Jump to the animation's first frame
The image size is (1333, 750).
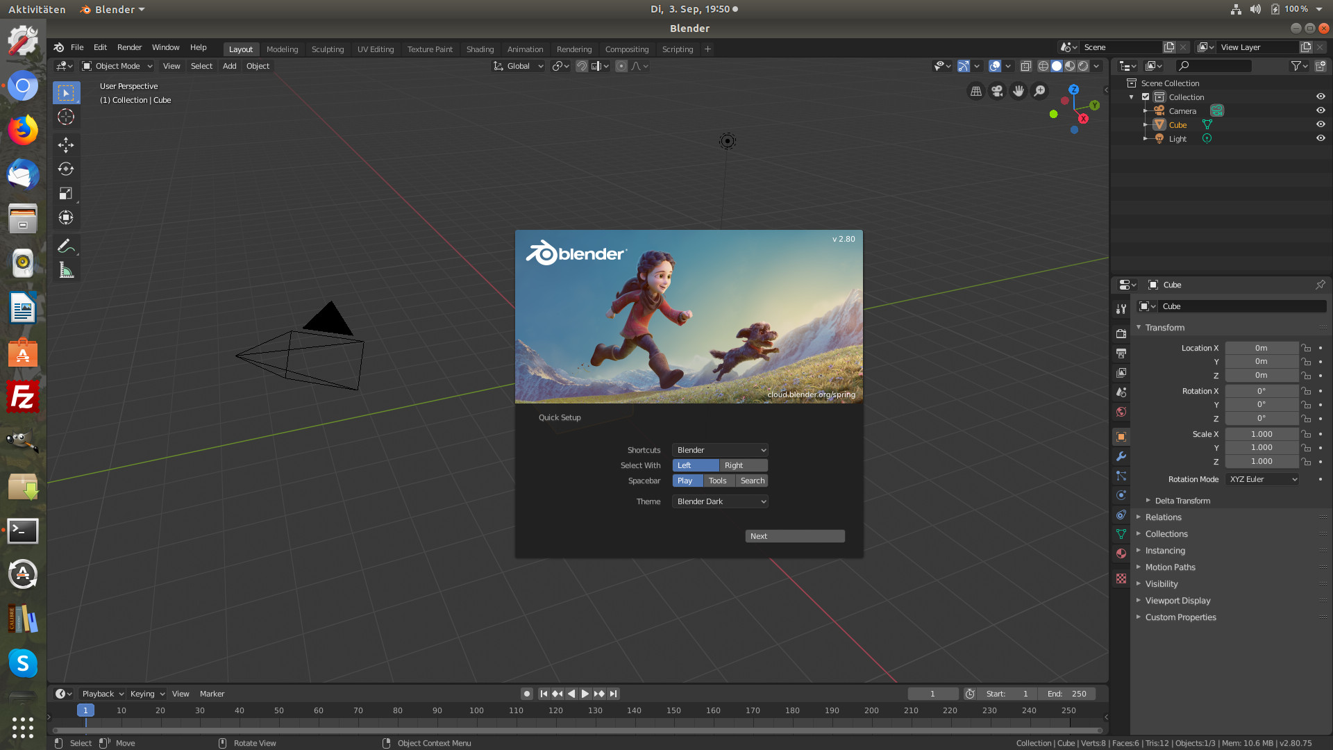point(544,694)
